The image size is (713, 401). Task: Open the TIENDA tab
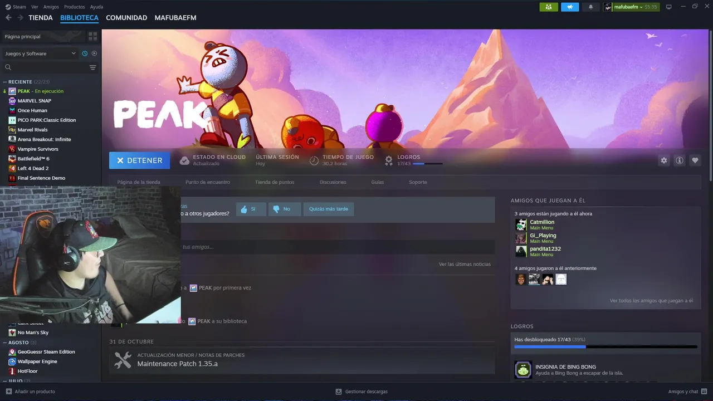[41, 18]
